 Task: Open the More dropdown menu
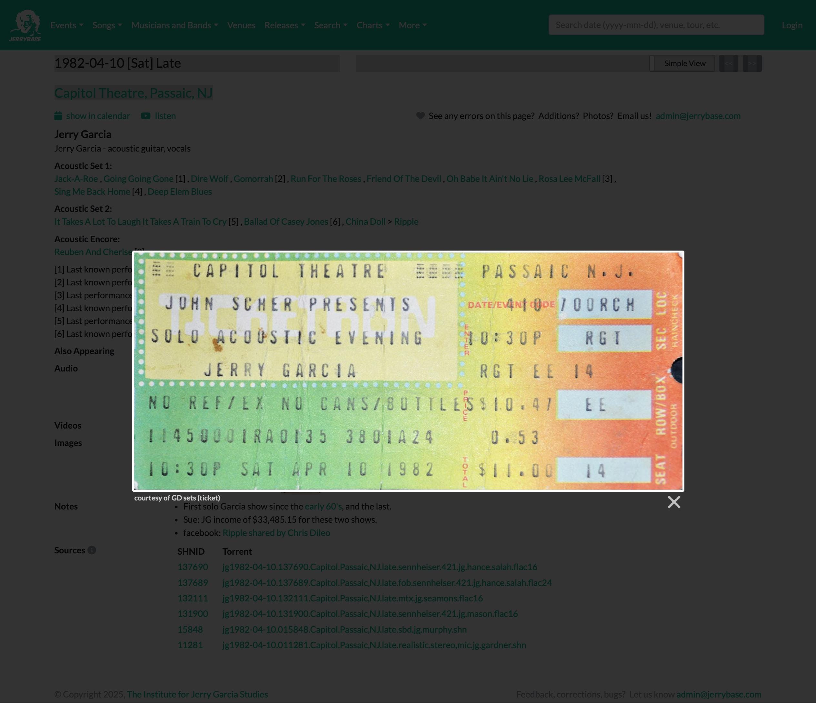(413, 25)
